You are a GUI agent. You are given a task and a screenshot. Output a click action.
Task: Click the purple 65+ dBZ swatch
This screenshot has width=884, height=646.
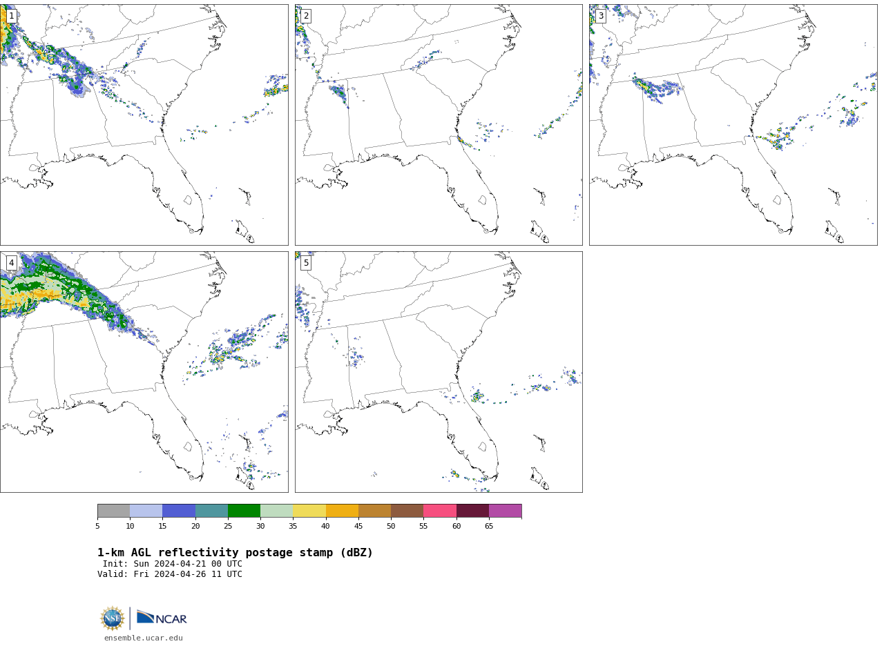[x=505, y=511]
